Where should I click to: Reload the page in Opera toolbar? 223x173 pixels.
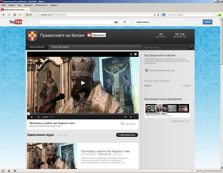pyautogui.click(x=14, y=15)
